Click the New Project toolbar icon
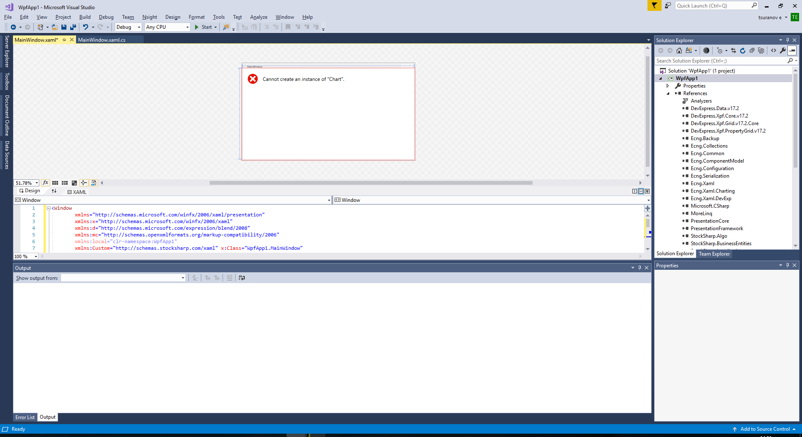Image resolution: width=802 pixels, height=437 pixels. (40, 27)
